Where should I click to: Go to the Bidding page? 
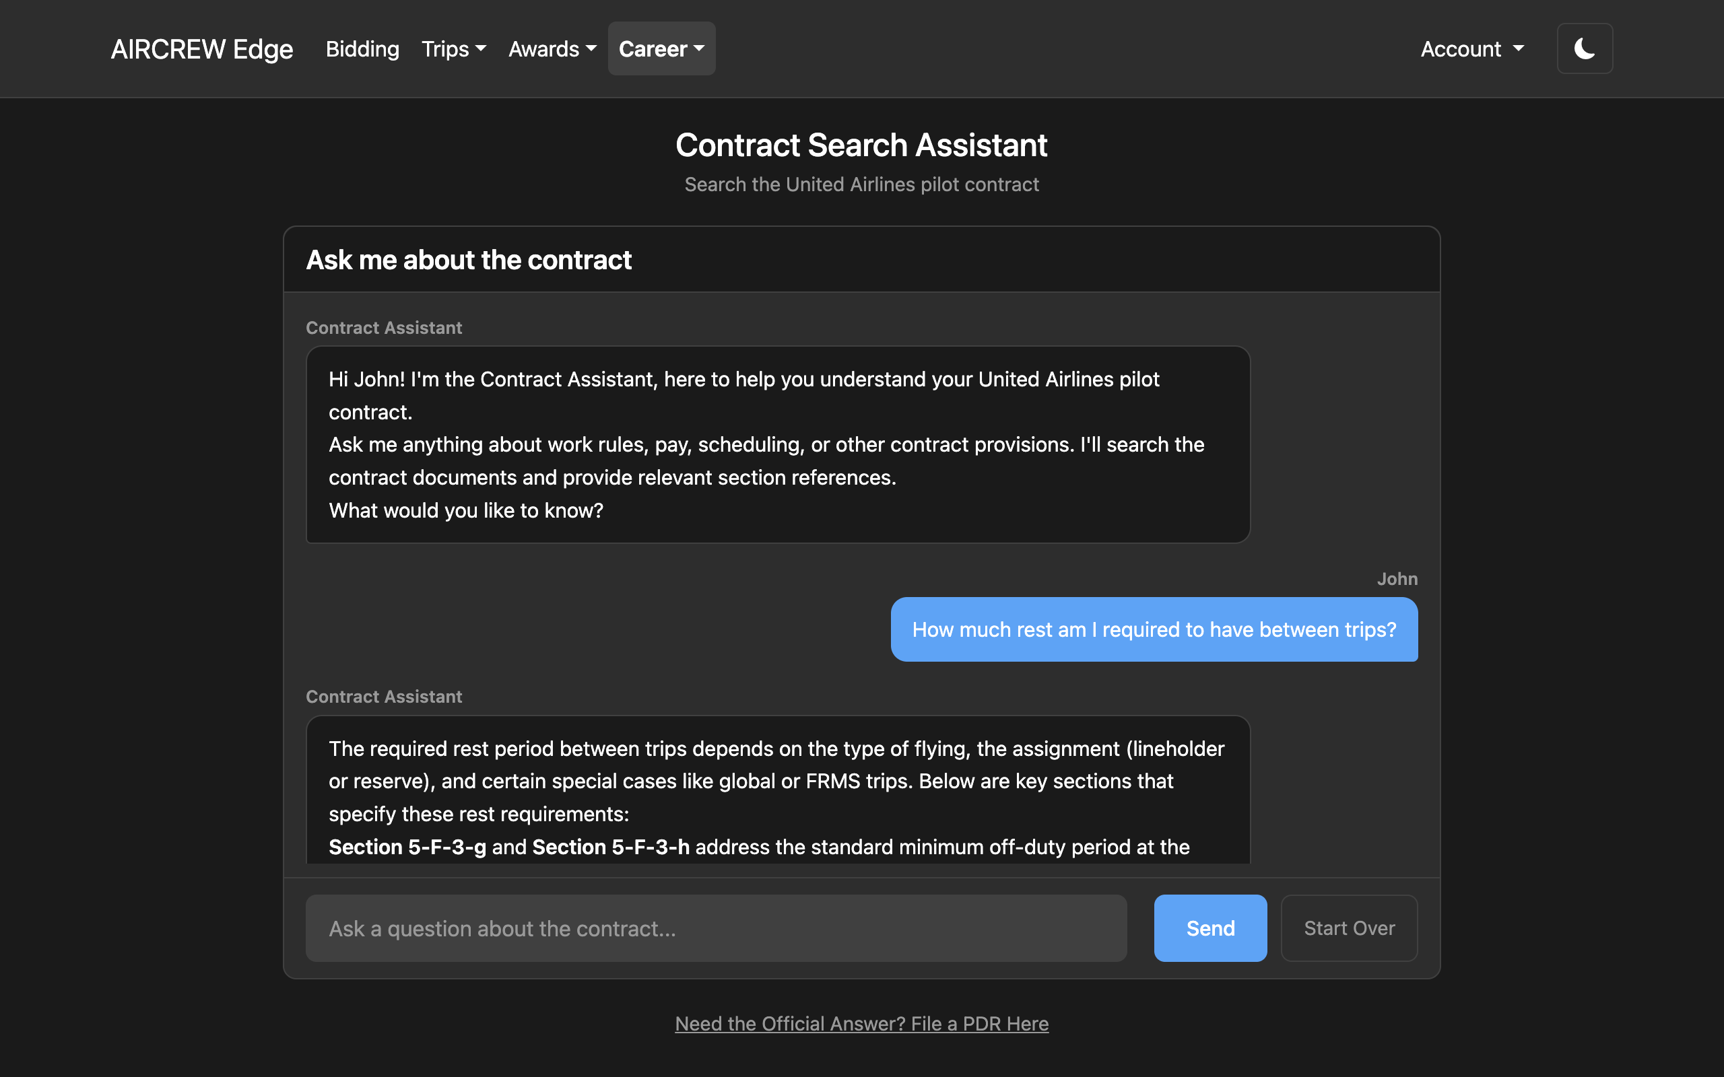(362, 48)
